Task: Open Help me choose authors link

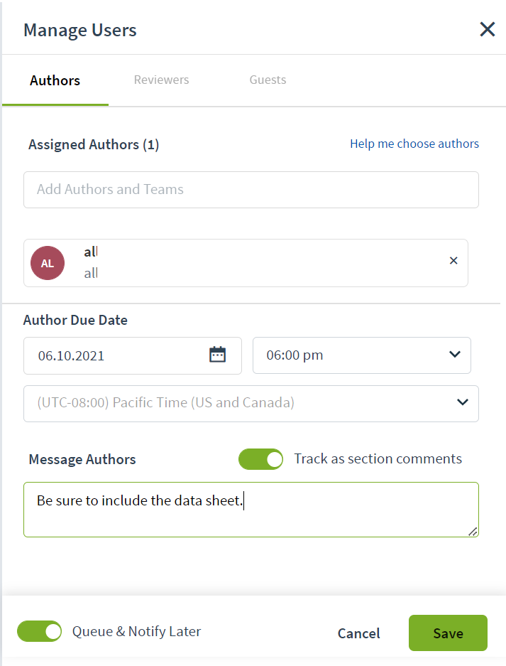Action: (x=414, y=144)
